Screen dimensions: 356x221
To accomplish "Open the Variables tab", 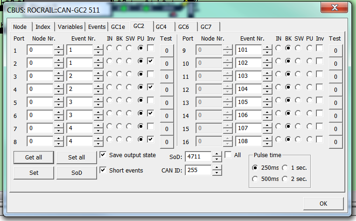I will click(x=70, y=27).
